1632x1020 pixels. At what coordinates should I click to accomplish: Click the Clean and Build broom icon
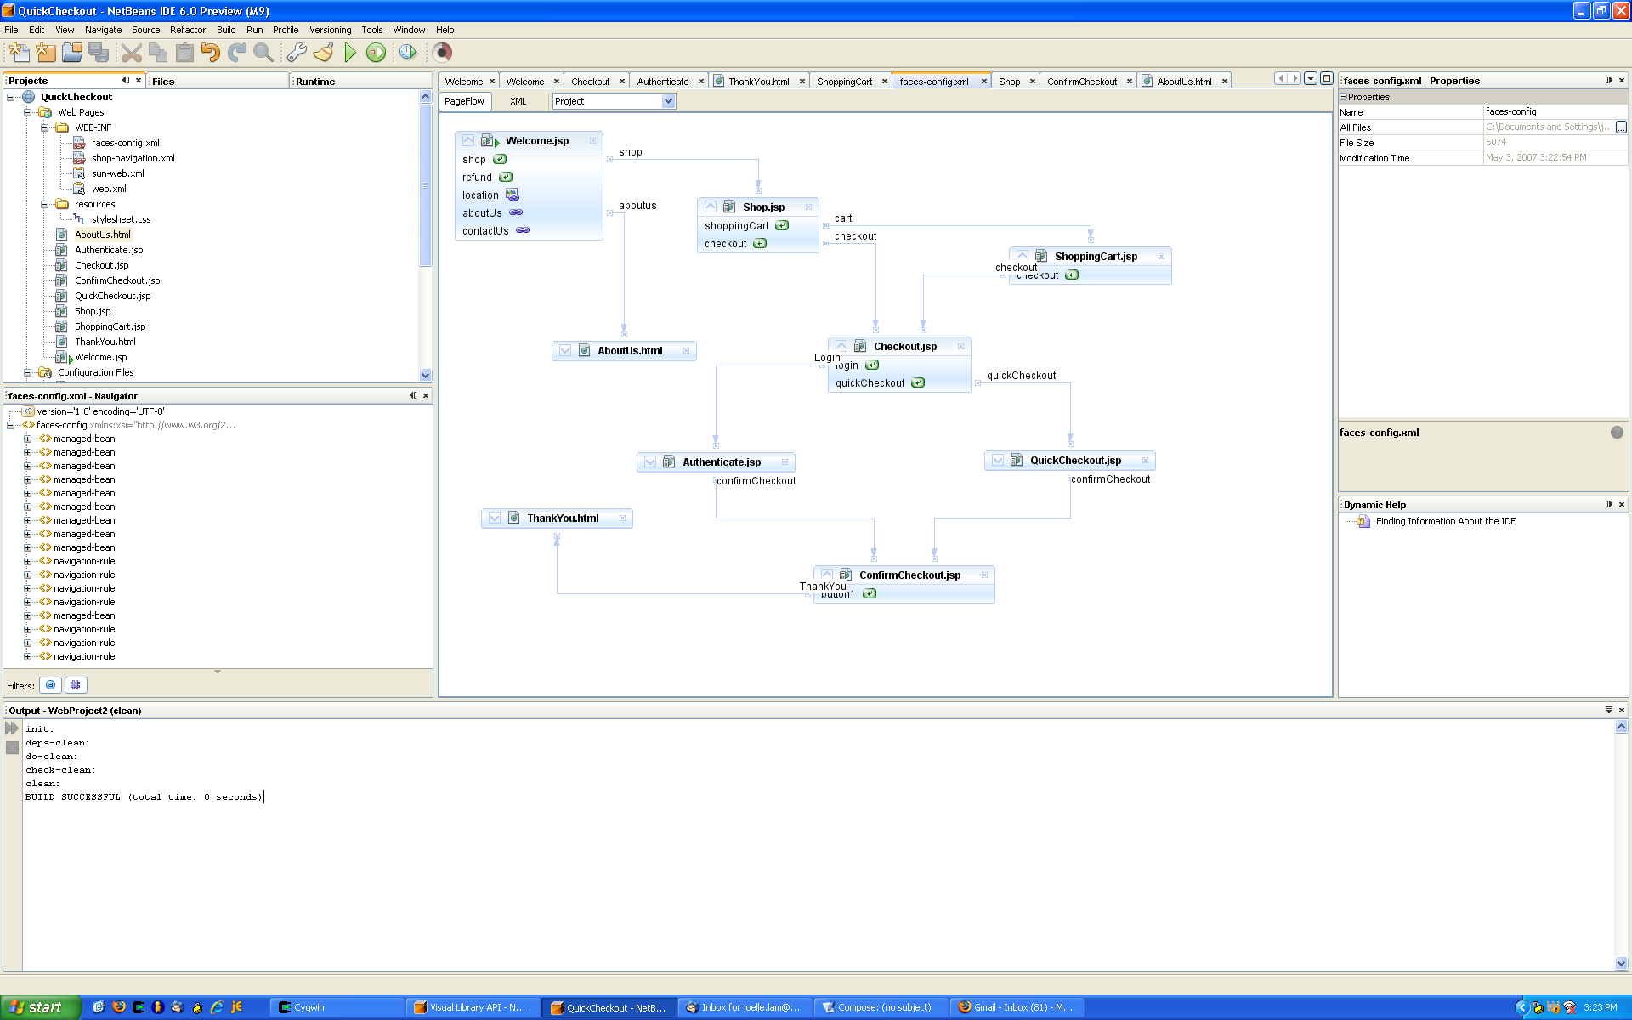click(323, 53)
